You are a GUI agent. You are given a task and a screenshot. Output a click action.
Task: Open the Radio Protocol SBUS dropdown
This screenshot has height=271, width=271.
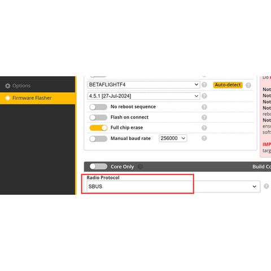173,186
